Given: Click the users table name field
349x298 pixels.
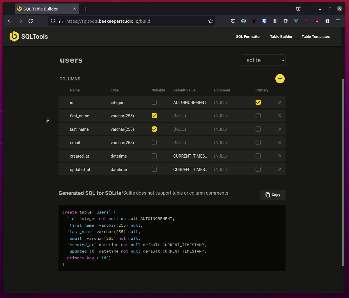Looking at the screenshot, I should [x=71, y=60].
